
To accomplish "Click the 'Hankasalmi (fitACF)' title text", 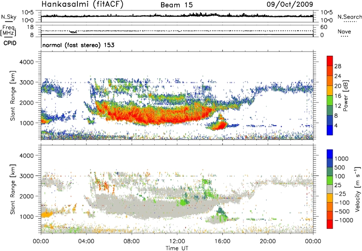I will (x=82, y=5).
